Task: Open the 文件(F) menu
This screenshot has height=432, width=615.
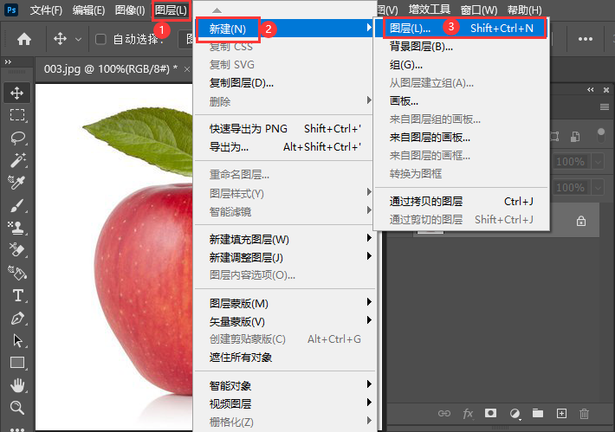Action: [46, 10]
